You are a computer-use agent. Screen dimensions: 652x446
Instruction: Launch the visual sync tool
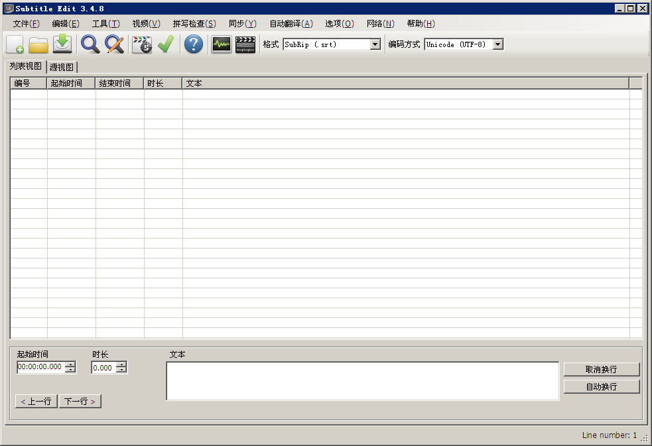142,44
